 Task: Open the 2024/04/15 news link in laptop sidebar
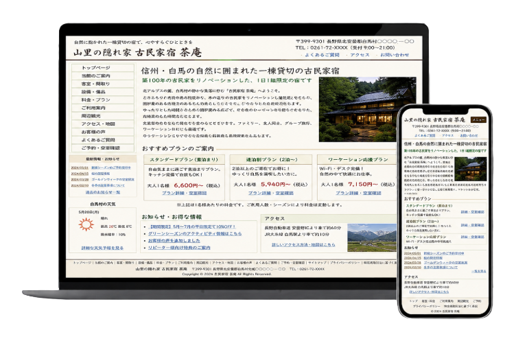click(100, 174)
